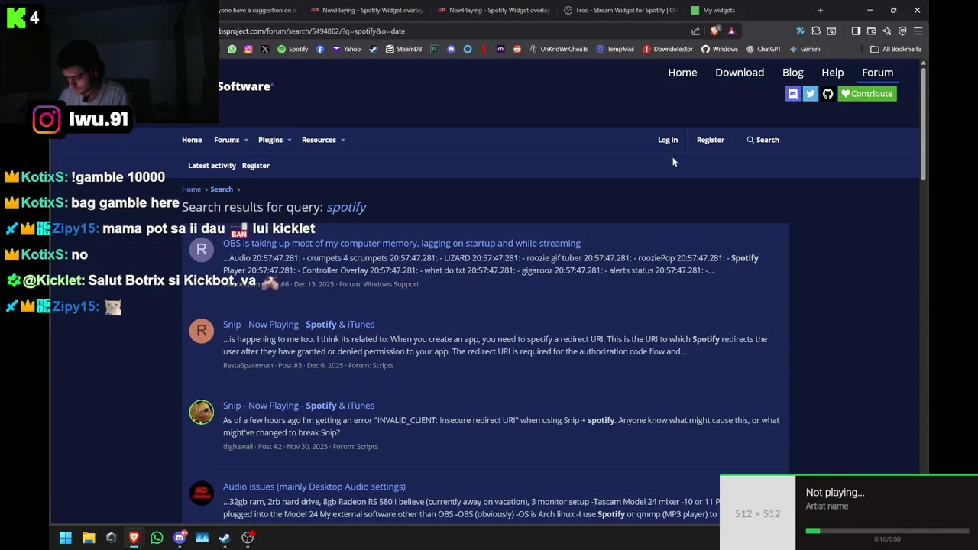Open dighawaii user profile link
The width and height of the screenshot is (978, 550).
tap(238, 446)
